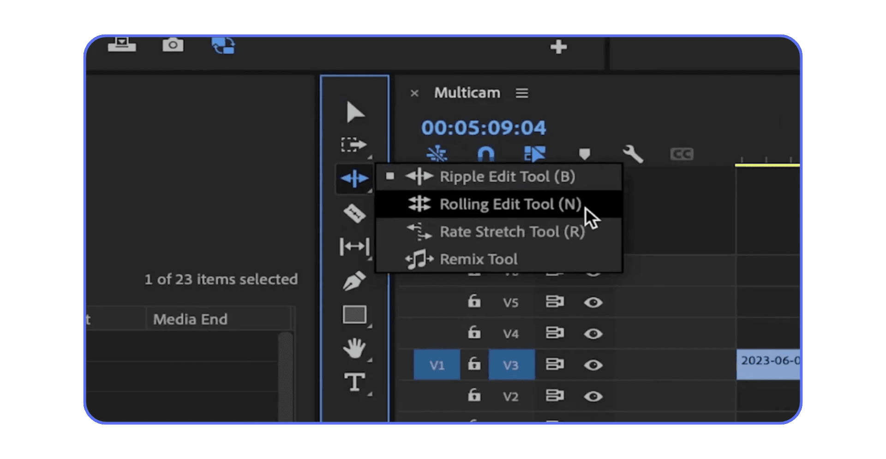This screenshot has height=459, width=886.
Task: Select the Razor tool
Action: pyautogui.click(x=354, y=213)
